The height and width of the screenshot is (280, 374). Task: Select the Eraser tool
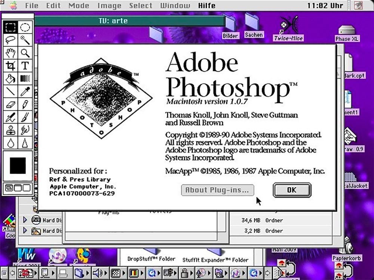(10, 104)
